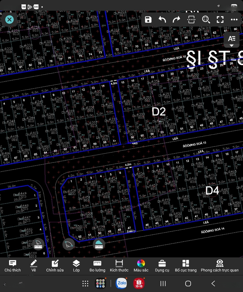Open the Vẽ drawing tools tab
Screen dimensions: 243x292
(33, 266)
